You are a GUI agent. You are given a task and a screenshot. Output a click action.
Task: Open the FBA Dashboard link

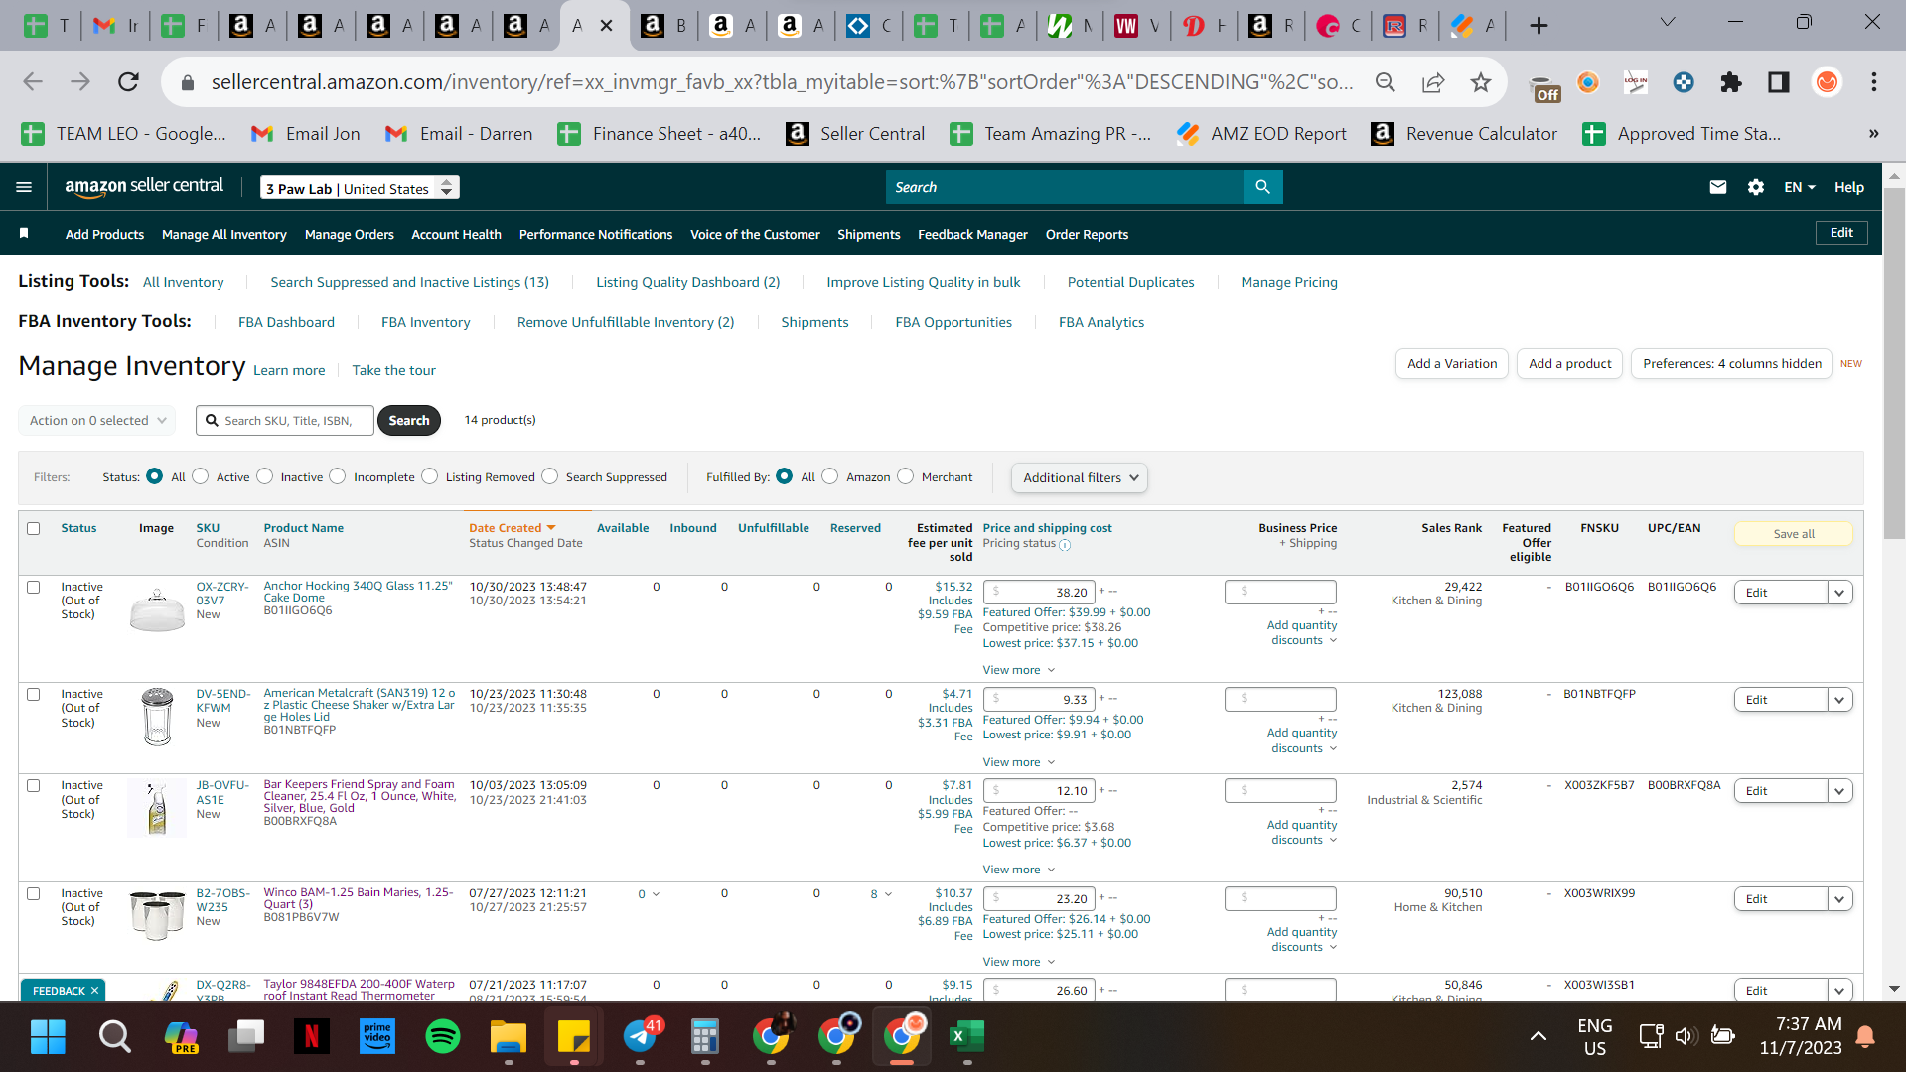click(286, 322)
